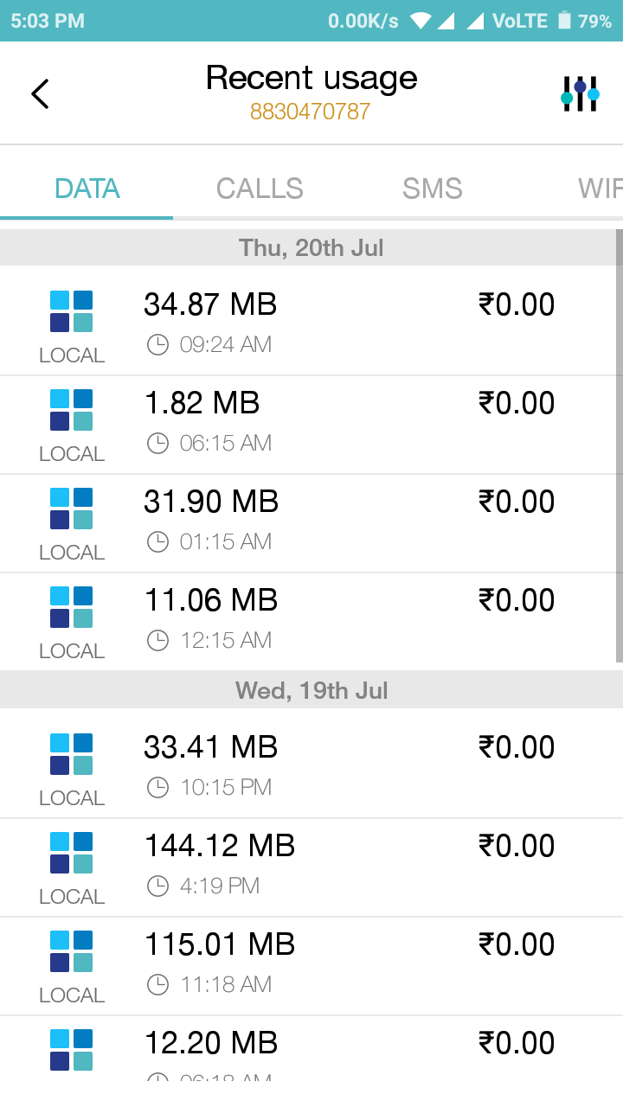This screenshot has width=623, height=1107.
Task: Tap LOCAL data icon for 115.01 MB entry
Action: (71, 951)
